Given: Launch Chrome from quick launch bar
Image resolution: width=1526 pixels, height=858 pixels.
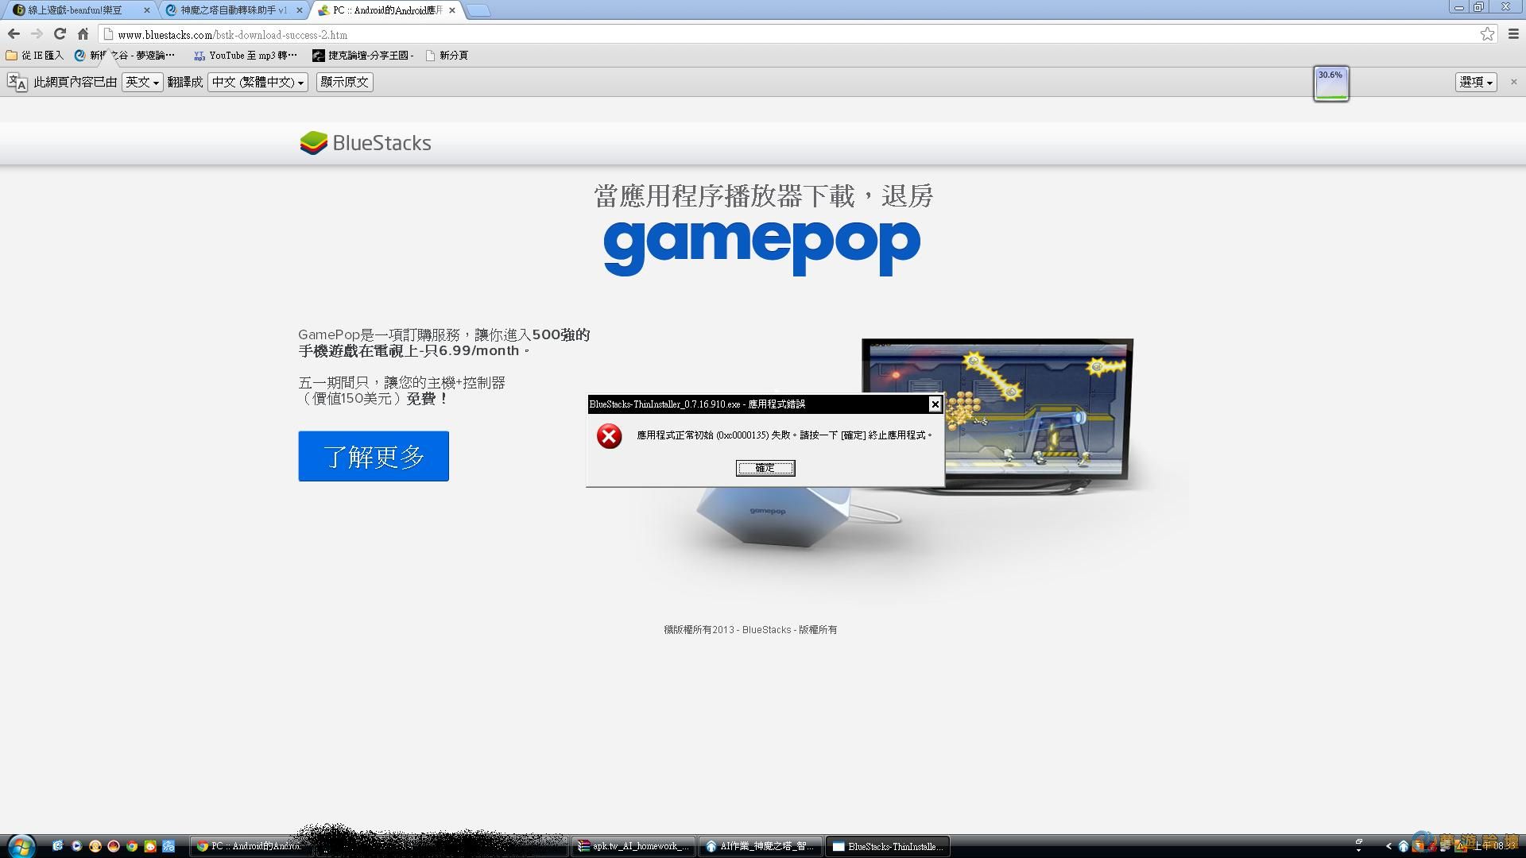Looking at the screenshot, I should coord(132,846).
